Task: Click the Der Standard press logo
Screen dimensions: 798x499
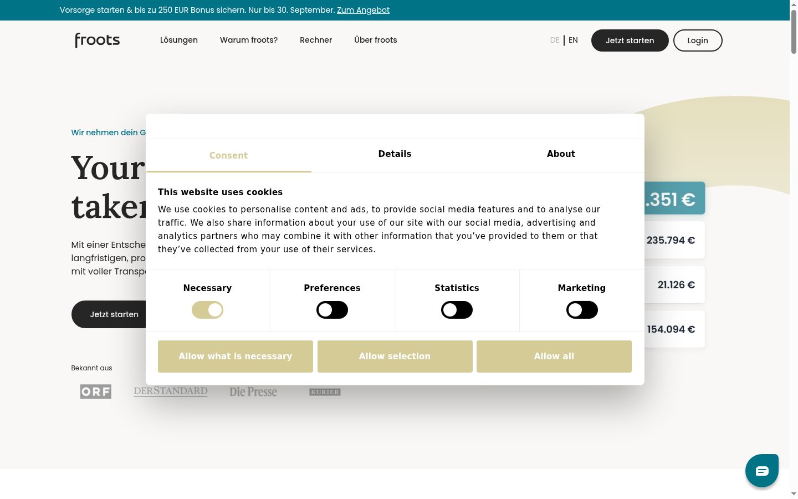Action: pyautogui.click(x=171, y=391)
